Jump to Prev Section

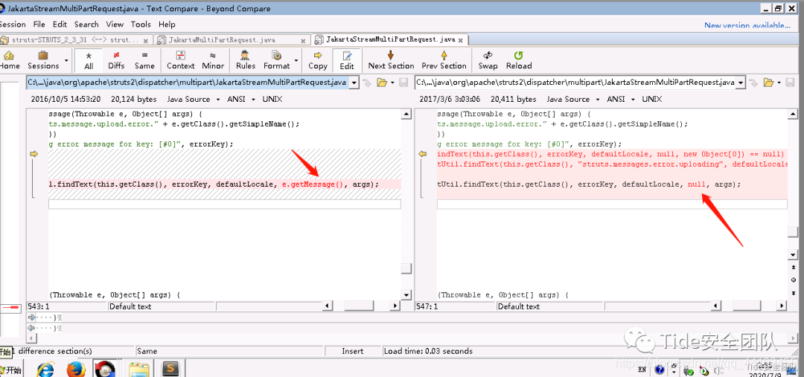pyautogui.click(x=444, y=60)
